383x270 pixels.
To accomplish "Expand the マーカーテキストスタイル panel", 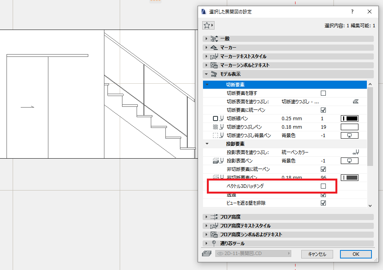I will 206,56.
